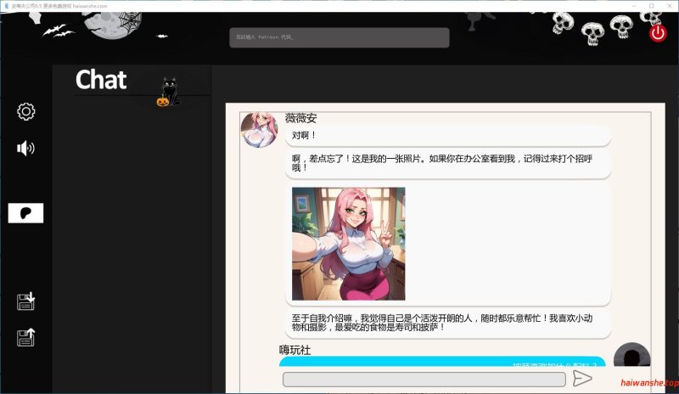Click the 嗨玩社 sender name
679x394 pixels.
coord(295,350)
